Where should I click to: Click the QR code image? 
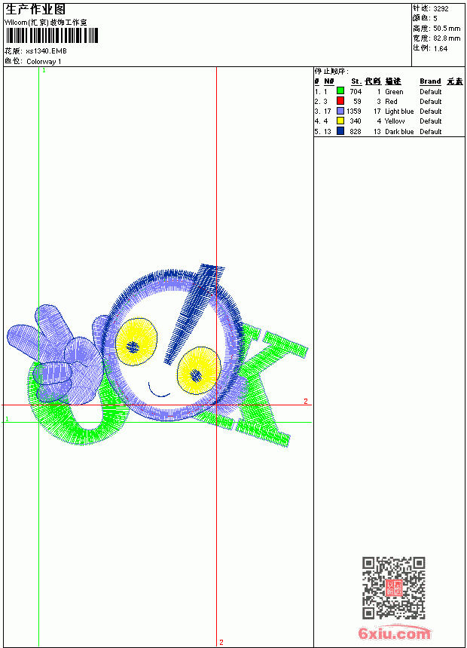click(394, 588)
